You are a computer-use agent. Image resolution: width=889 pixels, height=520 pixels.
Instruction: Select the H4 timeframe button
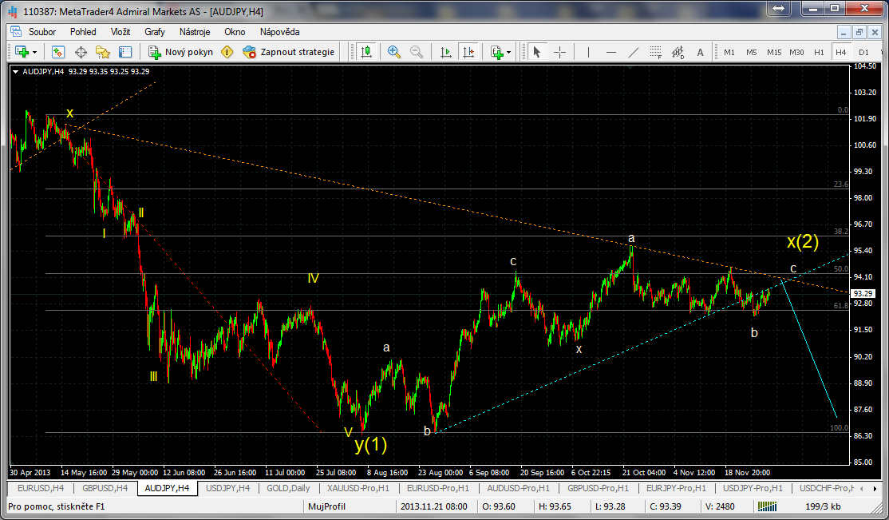click(841, 52)
